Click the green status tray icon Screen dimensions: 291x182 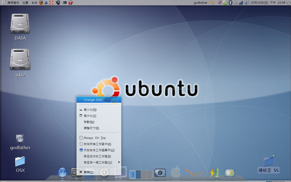tap(225, 3)
